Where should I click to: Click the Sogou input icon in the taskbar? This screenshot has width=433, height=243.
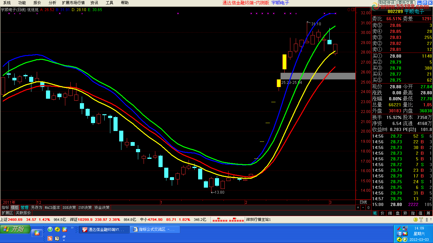click(x=50, y=239)
